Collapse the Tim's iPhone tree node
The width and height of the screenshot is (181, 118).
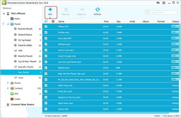pyautogui.click(x=4, y=13)
